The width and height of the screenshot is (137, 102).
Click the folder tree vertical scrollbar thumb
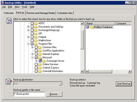(82, 39)
